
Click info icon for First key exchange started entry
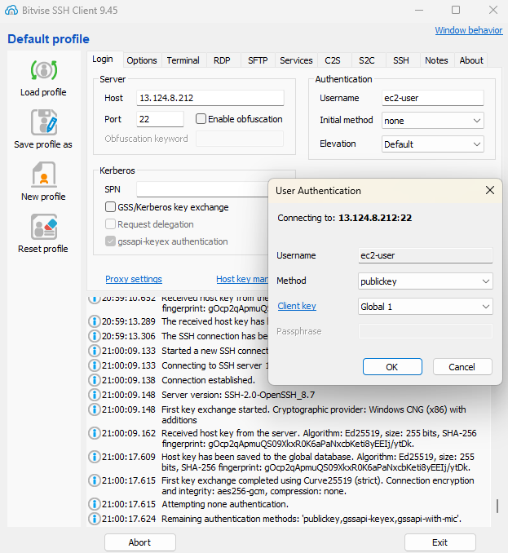click(x=94, y=409)
